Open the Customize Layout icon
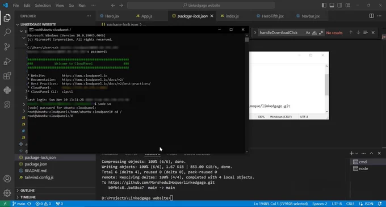 (347, 5)
